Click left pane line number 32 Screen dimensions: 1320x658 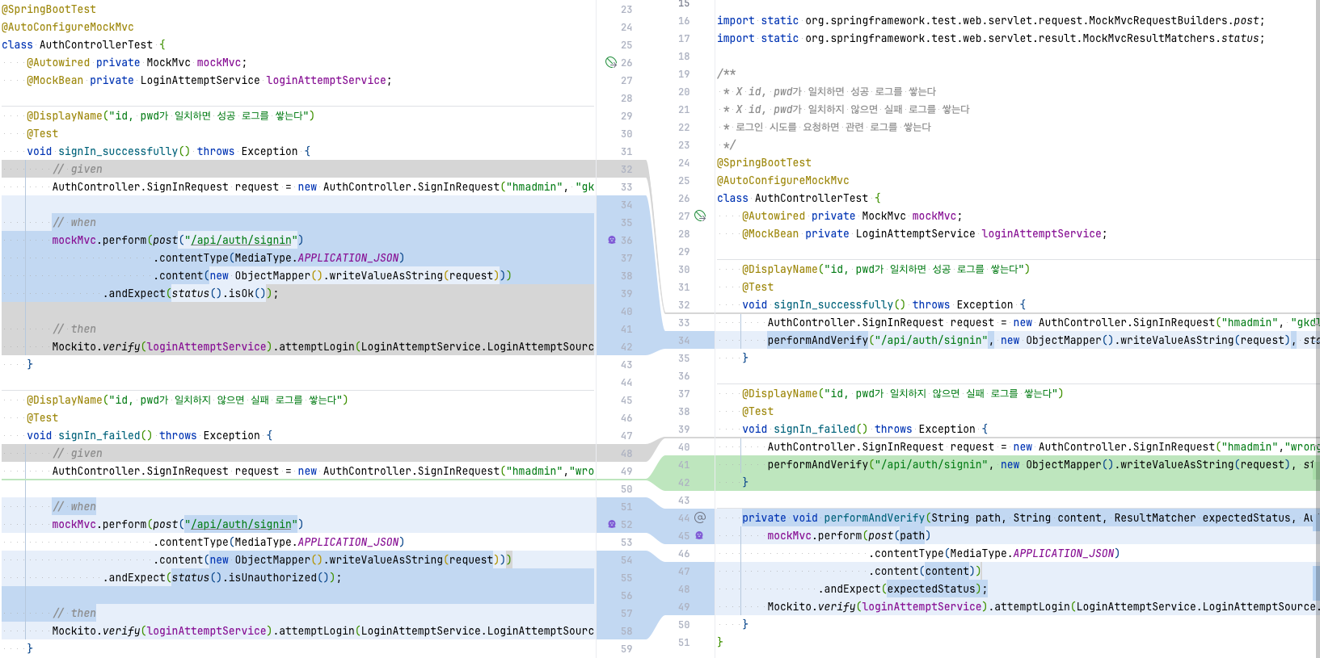point(626,169)
